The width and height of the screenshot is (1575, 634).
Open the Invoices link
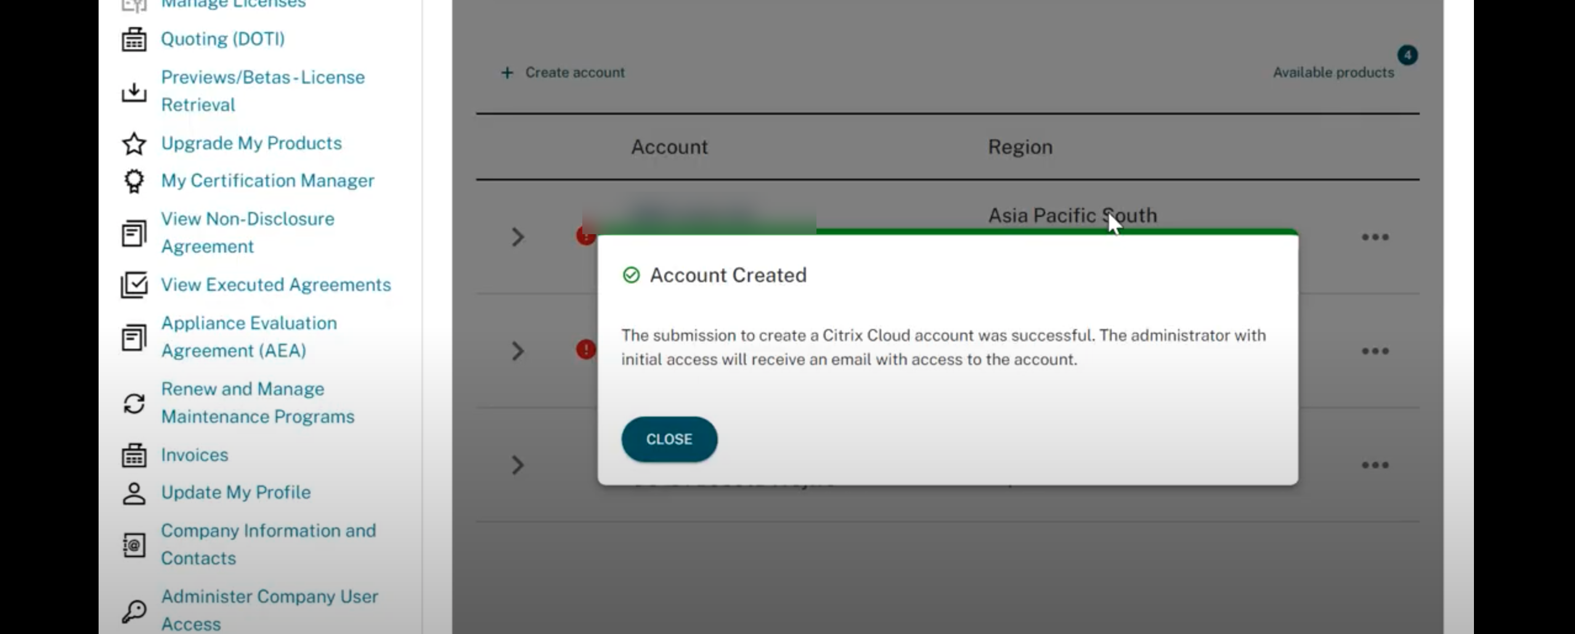[x=195, y=455]
